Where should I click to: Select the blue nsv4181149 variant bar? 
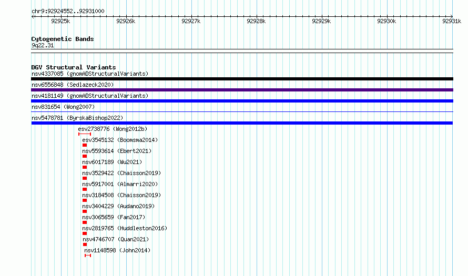pyautogui.click(x=242, y=101)
